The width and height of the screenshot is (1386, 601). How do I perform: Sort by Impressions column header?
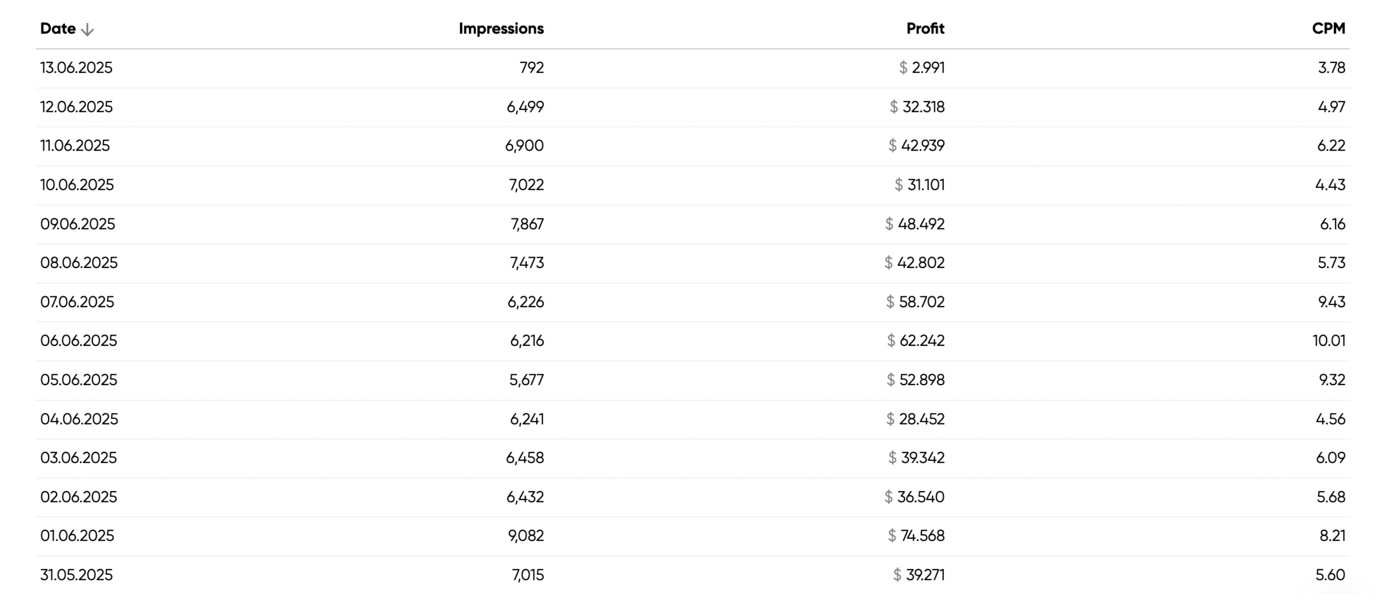pyautogui.click(x=501, y=28)
